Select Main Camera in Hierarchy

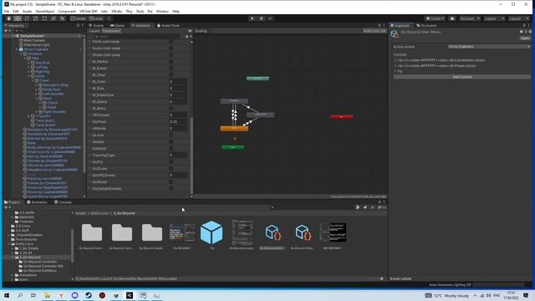(34, 40)
